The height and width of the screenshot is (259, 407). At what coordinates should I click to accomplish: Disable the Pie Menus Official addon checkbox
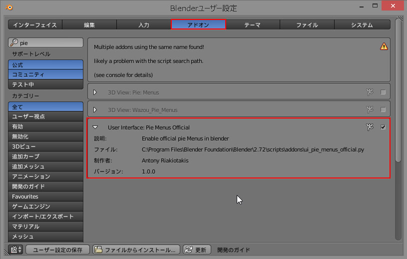point(383,127)
